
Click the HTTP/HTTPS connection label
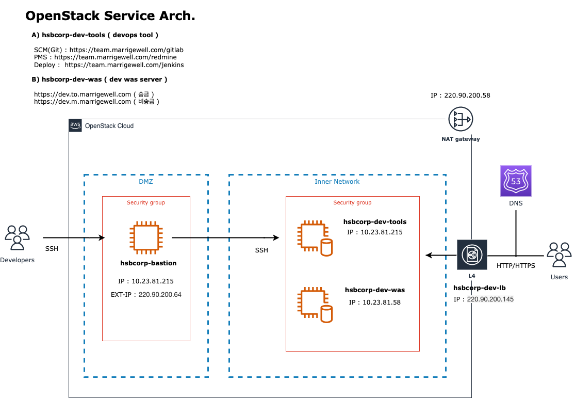coord(516,266)
